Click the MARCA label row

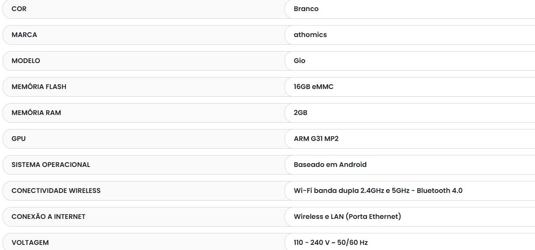(144, 35)
